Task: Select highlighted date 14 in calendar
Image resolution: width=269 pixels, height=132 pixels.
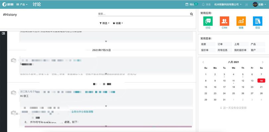Action: tap(261, 81)
